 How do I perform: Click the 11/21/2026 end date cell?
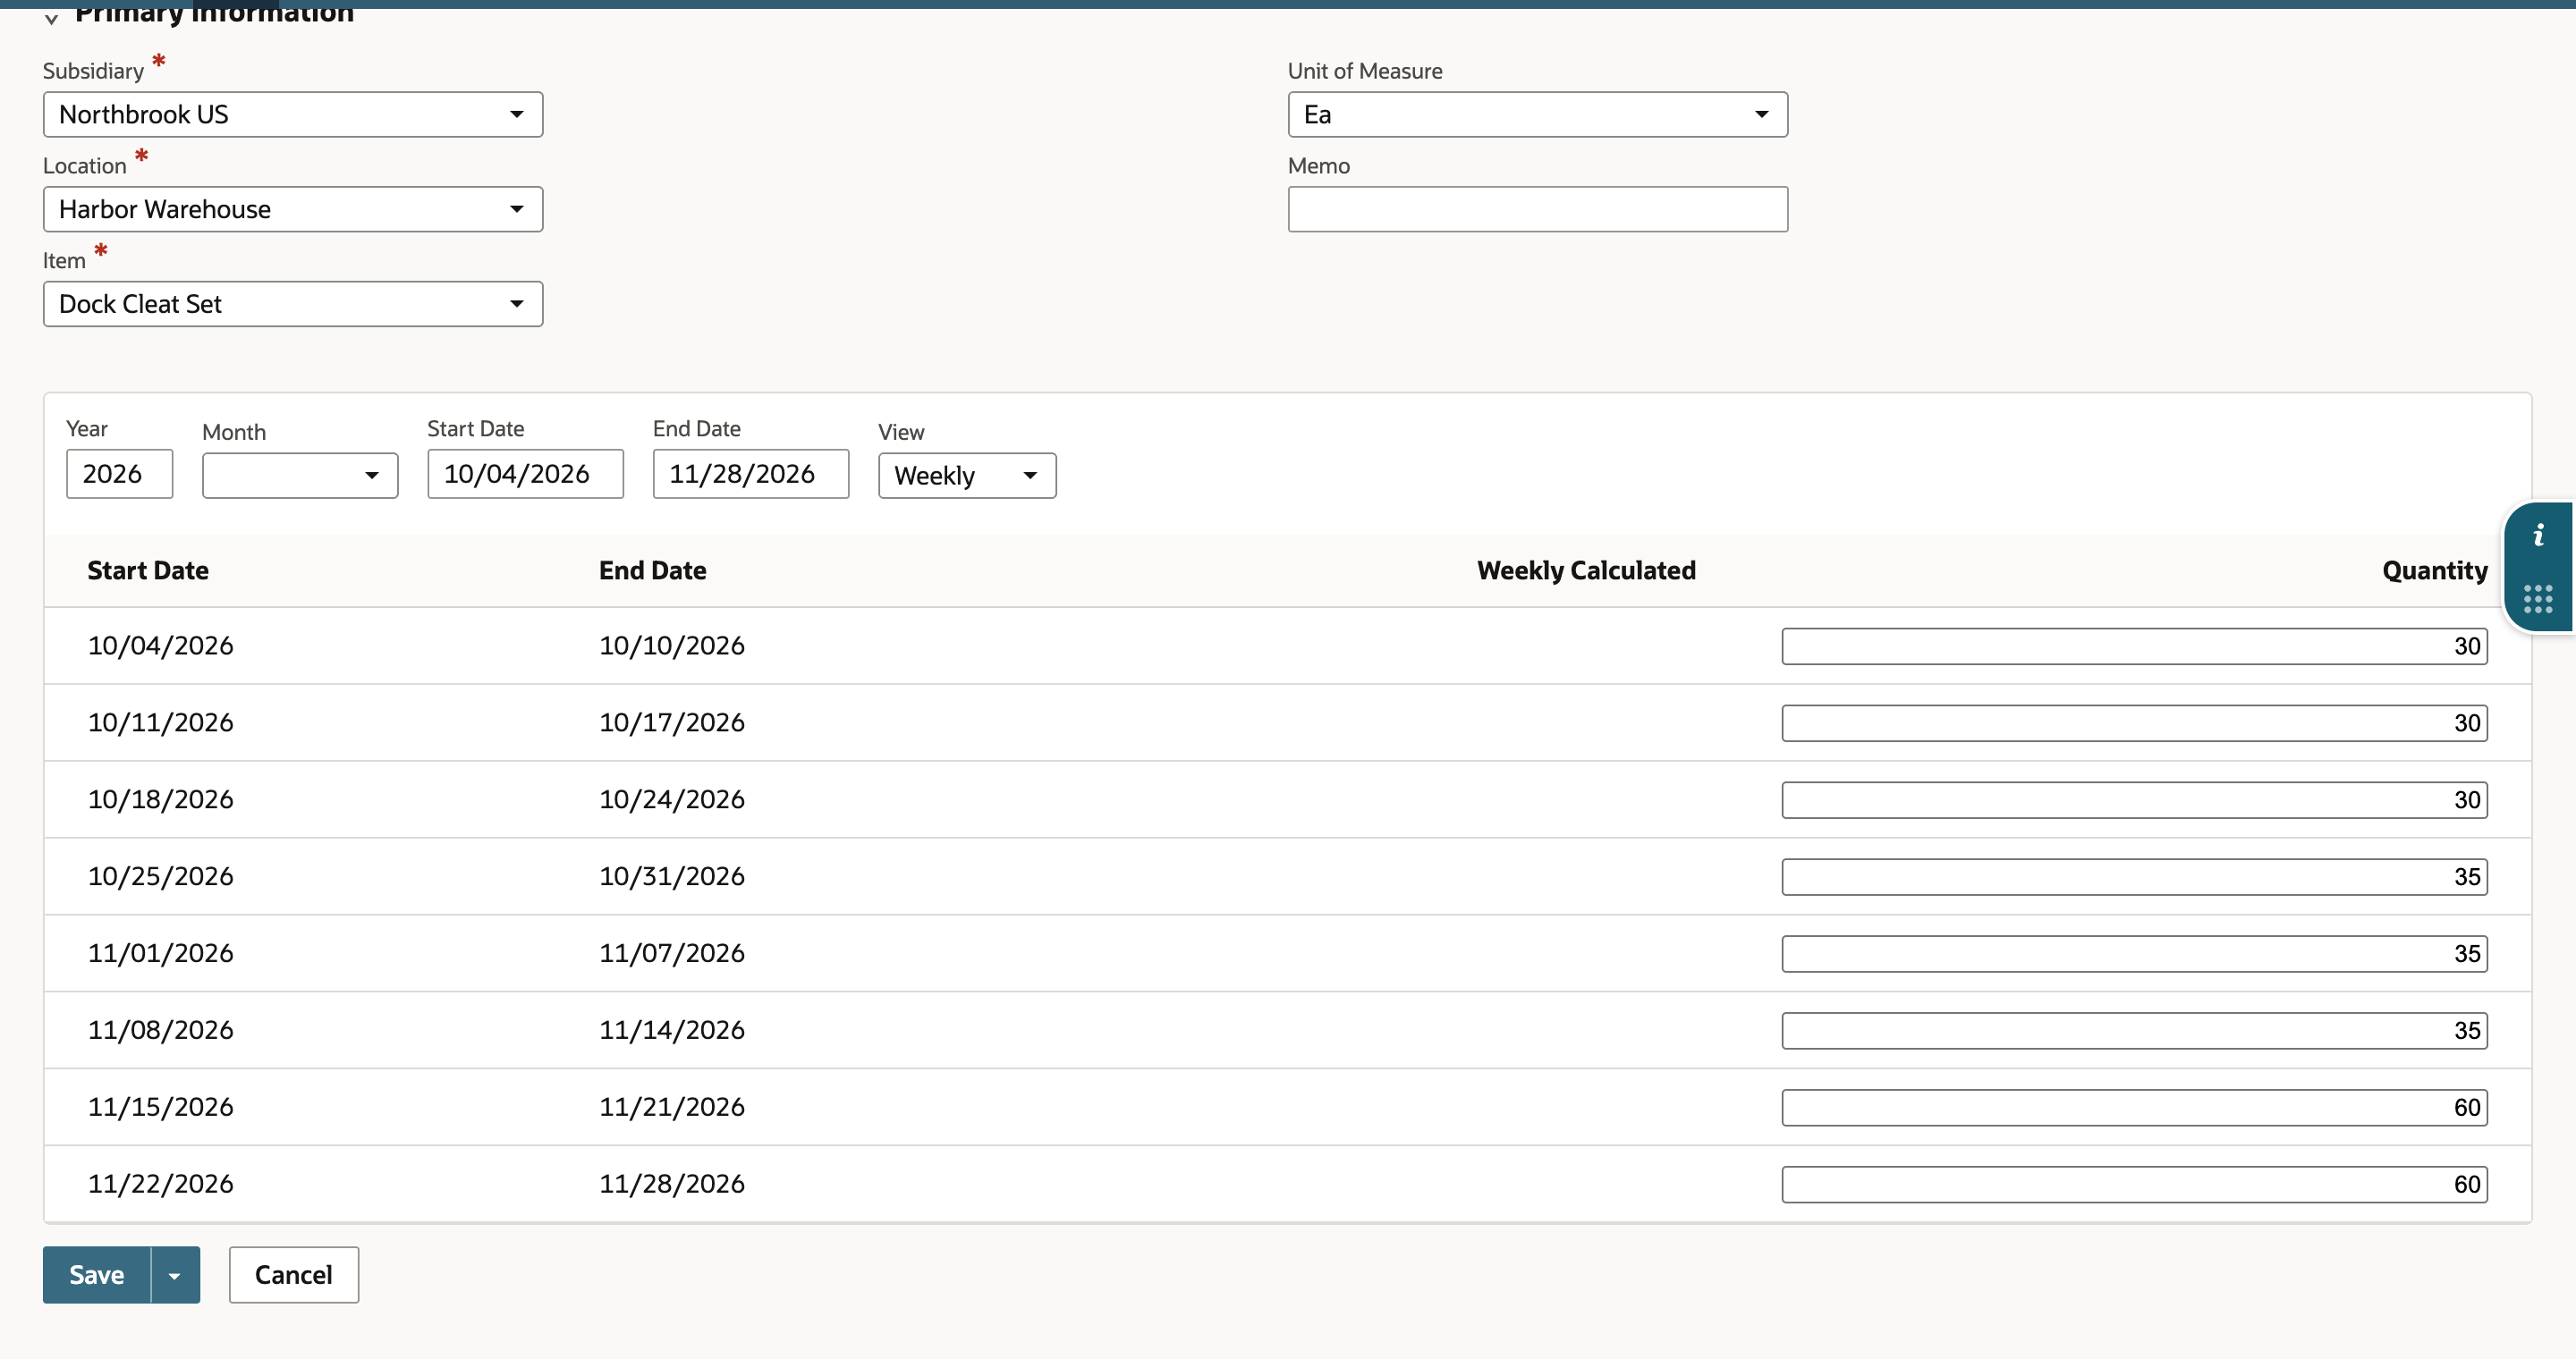coord(672,1107)
